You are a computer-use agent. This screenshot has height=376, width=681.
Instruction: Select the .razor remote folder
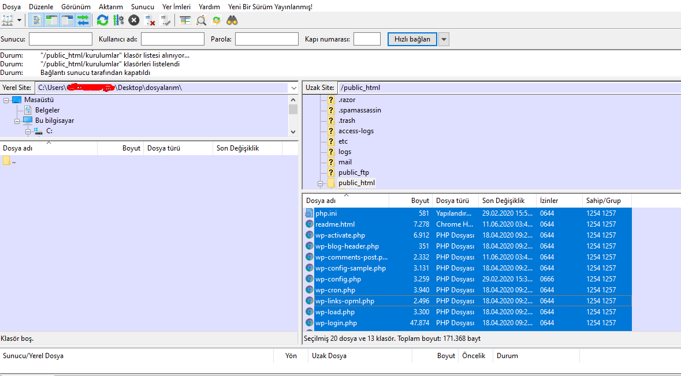coord(347,100)
